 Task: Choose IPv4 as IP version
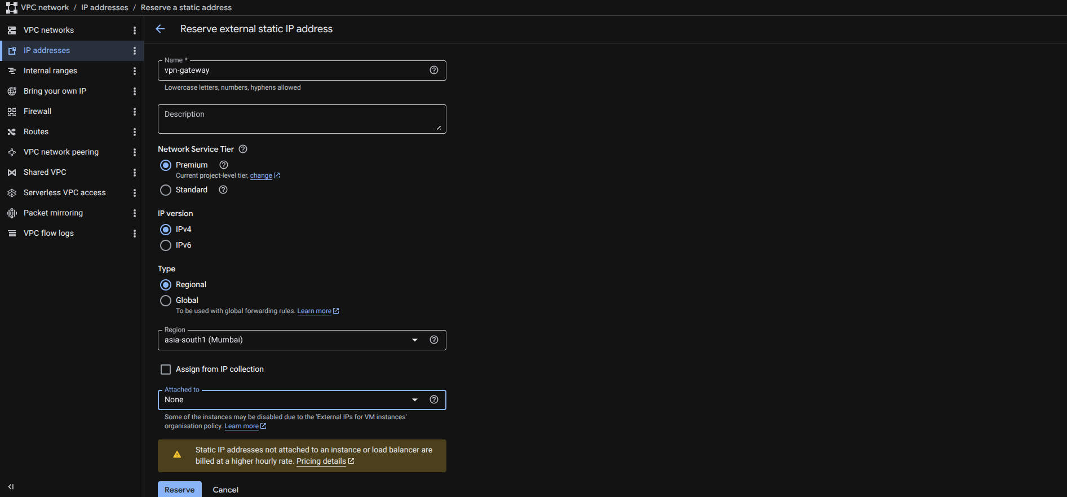tap(166, 230)
